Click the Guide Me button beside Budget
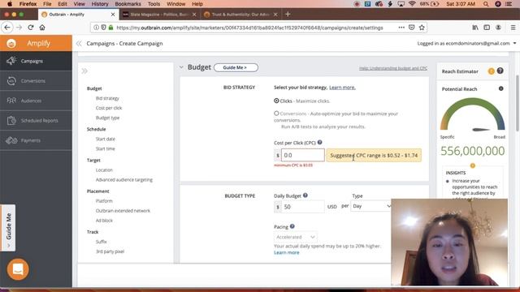The width and height of the screenshot is (520, 292). 236,67
